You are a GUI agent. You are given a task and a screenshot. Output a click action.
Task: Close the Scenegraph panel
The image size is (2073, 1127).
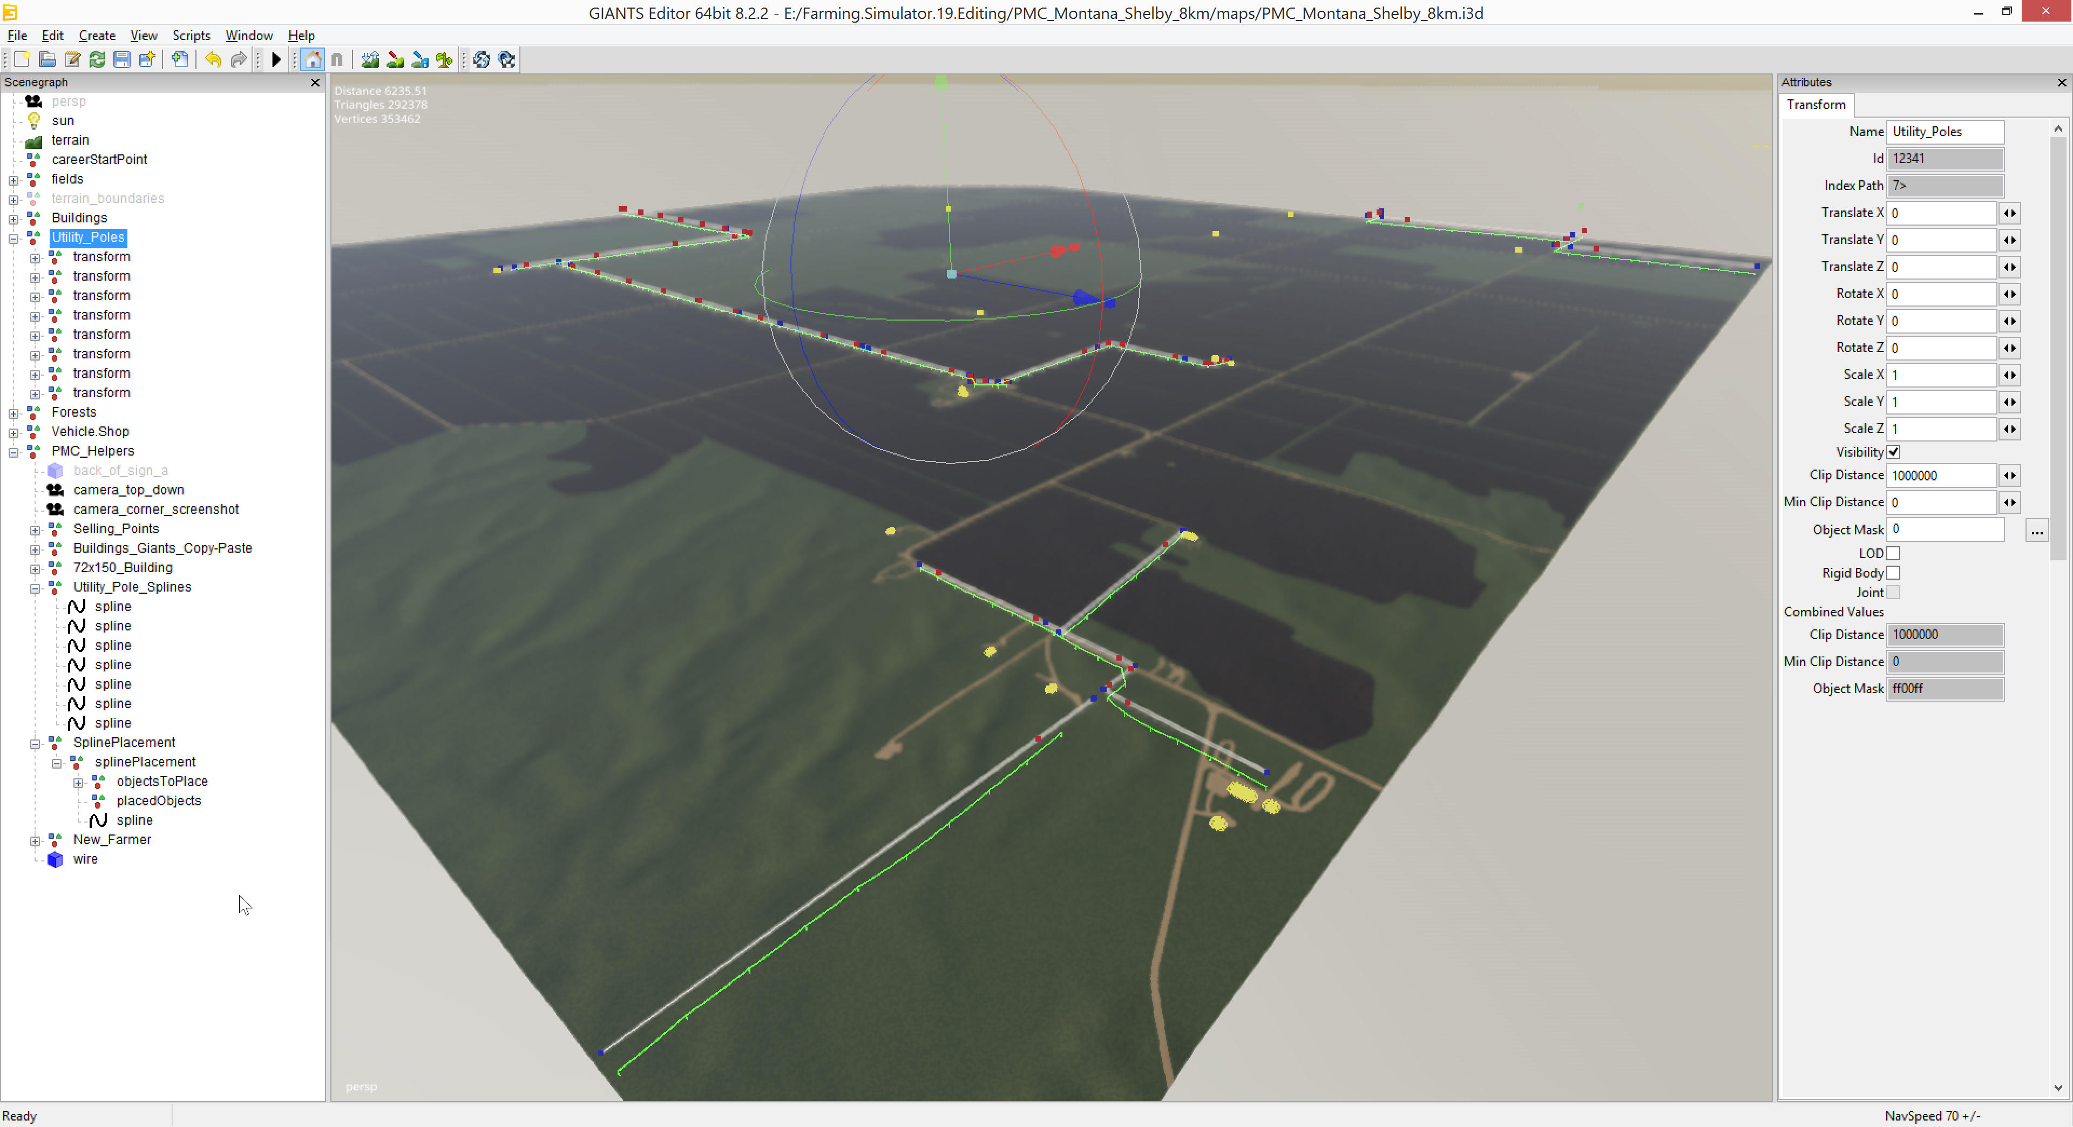315,83
